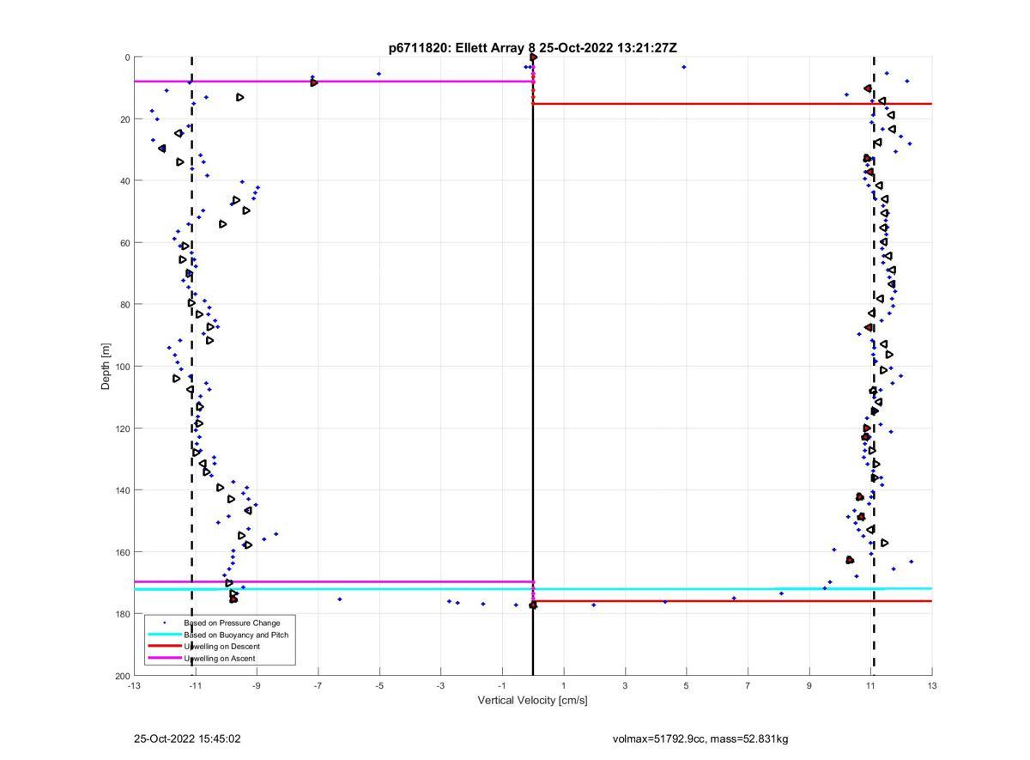This screenshot has height=760, width=1030.
Task: Click the depth-axis tick label "60"
Action: [x=125, y=243]
